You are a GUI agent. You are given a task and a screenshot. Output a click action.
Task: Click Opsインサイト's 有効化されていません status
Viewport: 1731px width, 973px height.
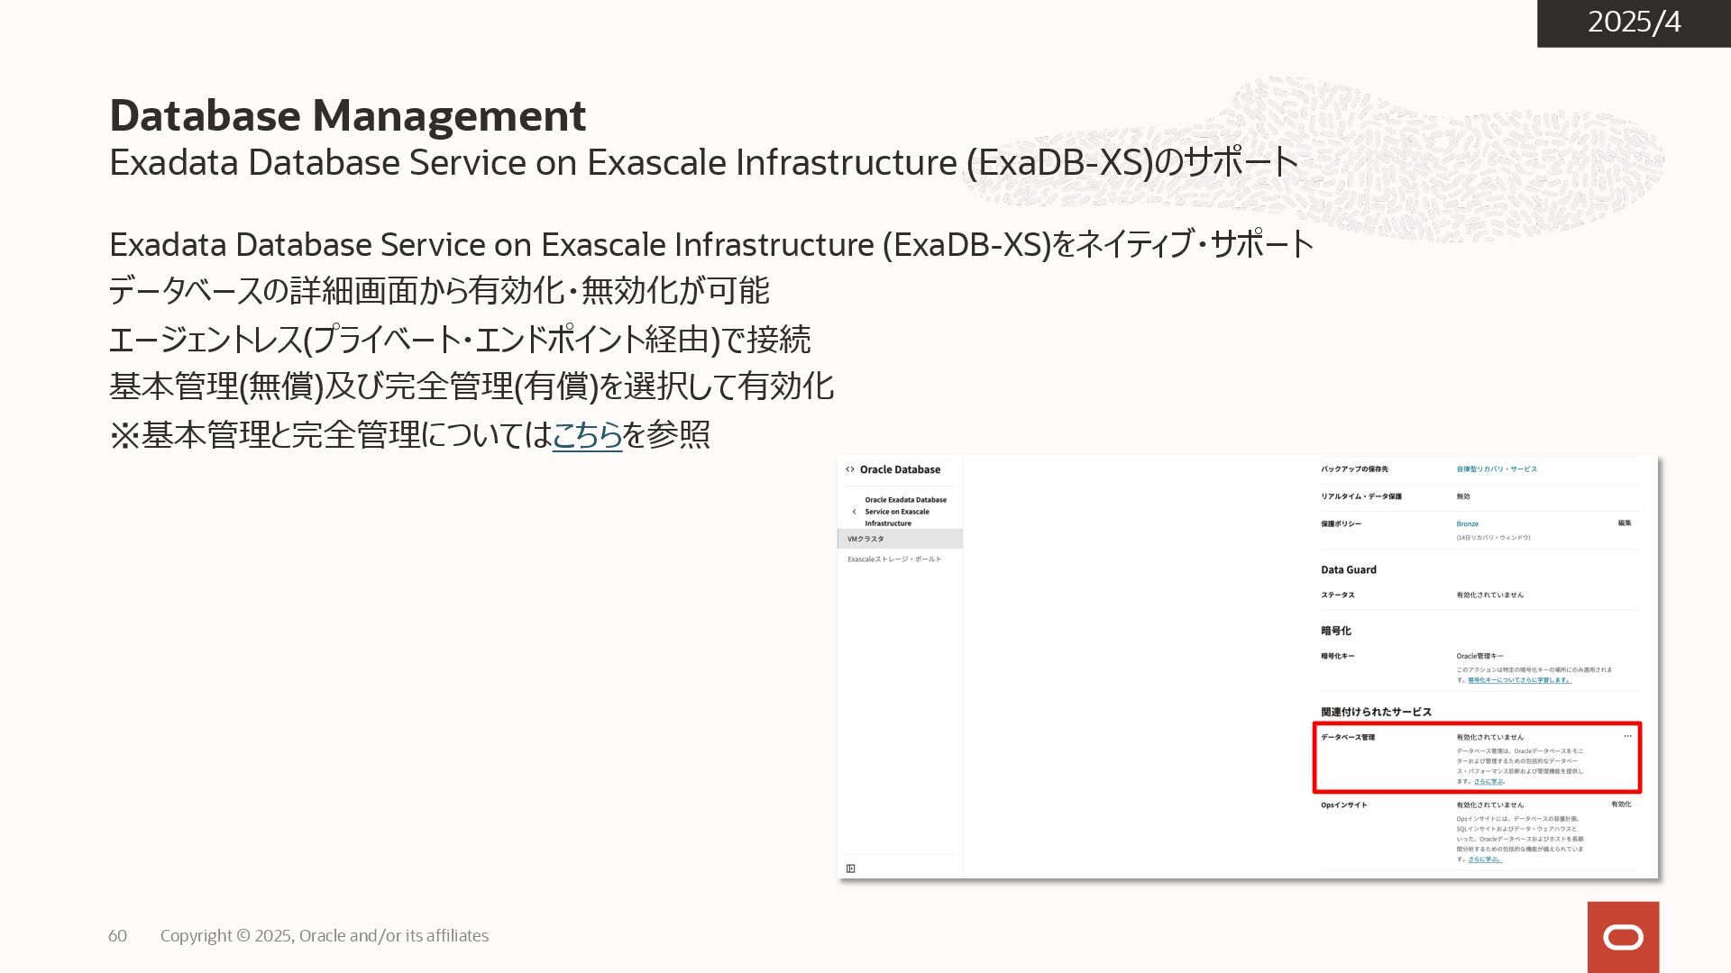point(1489,805)
